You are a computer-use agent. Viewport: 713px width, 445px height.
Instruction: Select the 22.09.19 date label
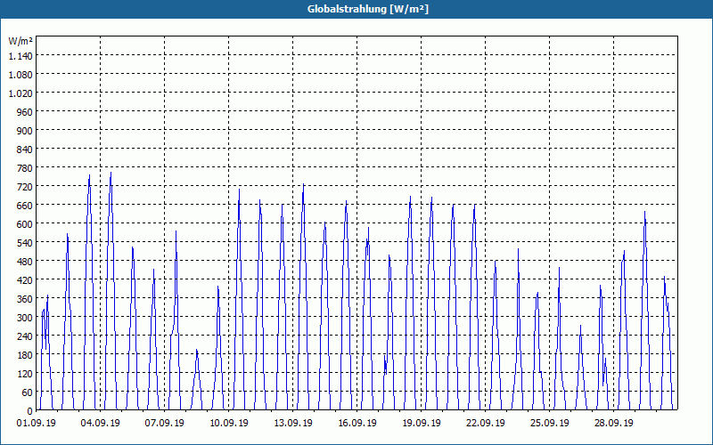coord(485,424)
